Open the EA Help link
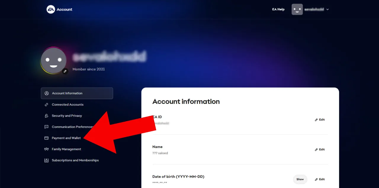This screenshot has height=188, width=379. (x=278, y=9)
